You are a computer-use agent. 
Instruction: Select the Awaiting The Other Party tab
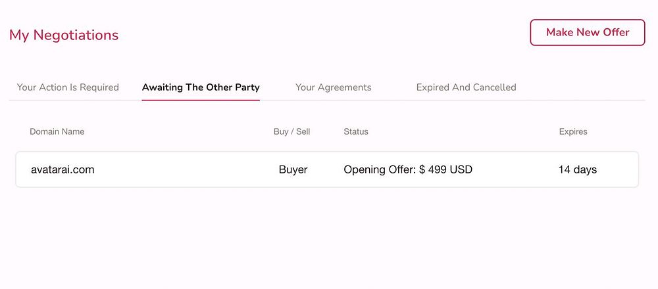(201, 87)
